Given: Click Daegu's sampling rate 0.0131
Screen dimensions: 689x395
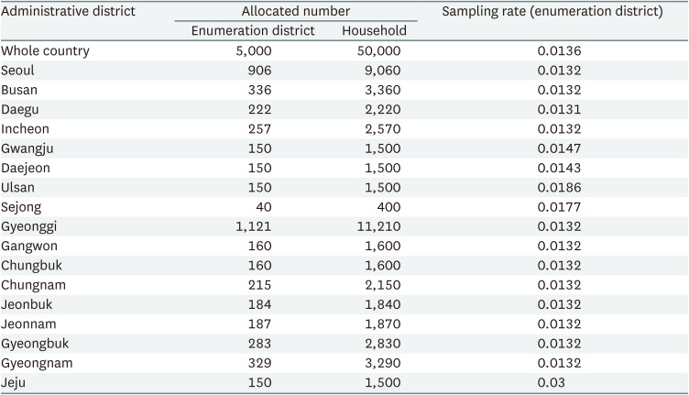Looking at the screenshot, I should click(x=559, y=110).
